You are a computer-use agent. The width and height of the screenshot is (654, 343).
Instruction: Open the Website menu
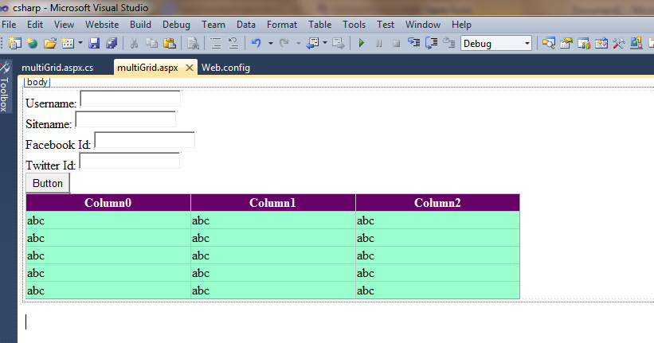tap(102, 25)
